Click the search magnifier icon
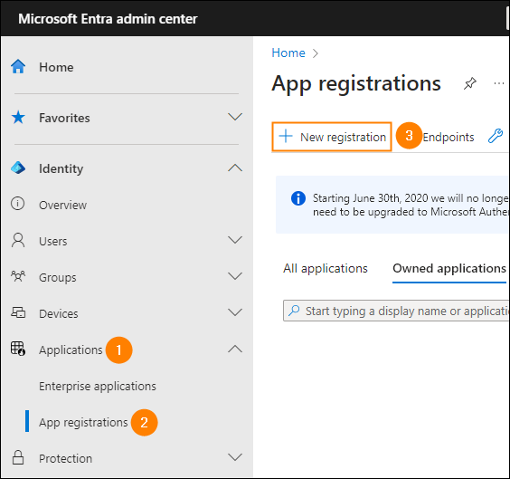Viewport: 510px width, 479px height. pos(294,310)
